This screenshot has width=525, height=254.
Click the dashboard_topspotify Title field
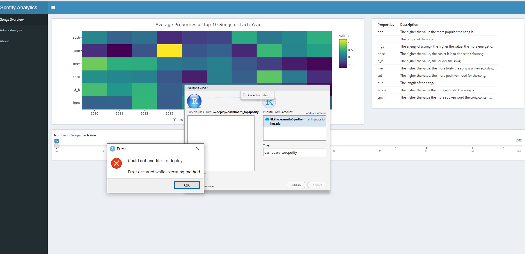(x=294, y=152)
